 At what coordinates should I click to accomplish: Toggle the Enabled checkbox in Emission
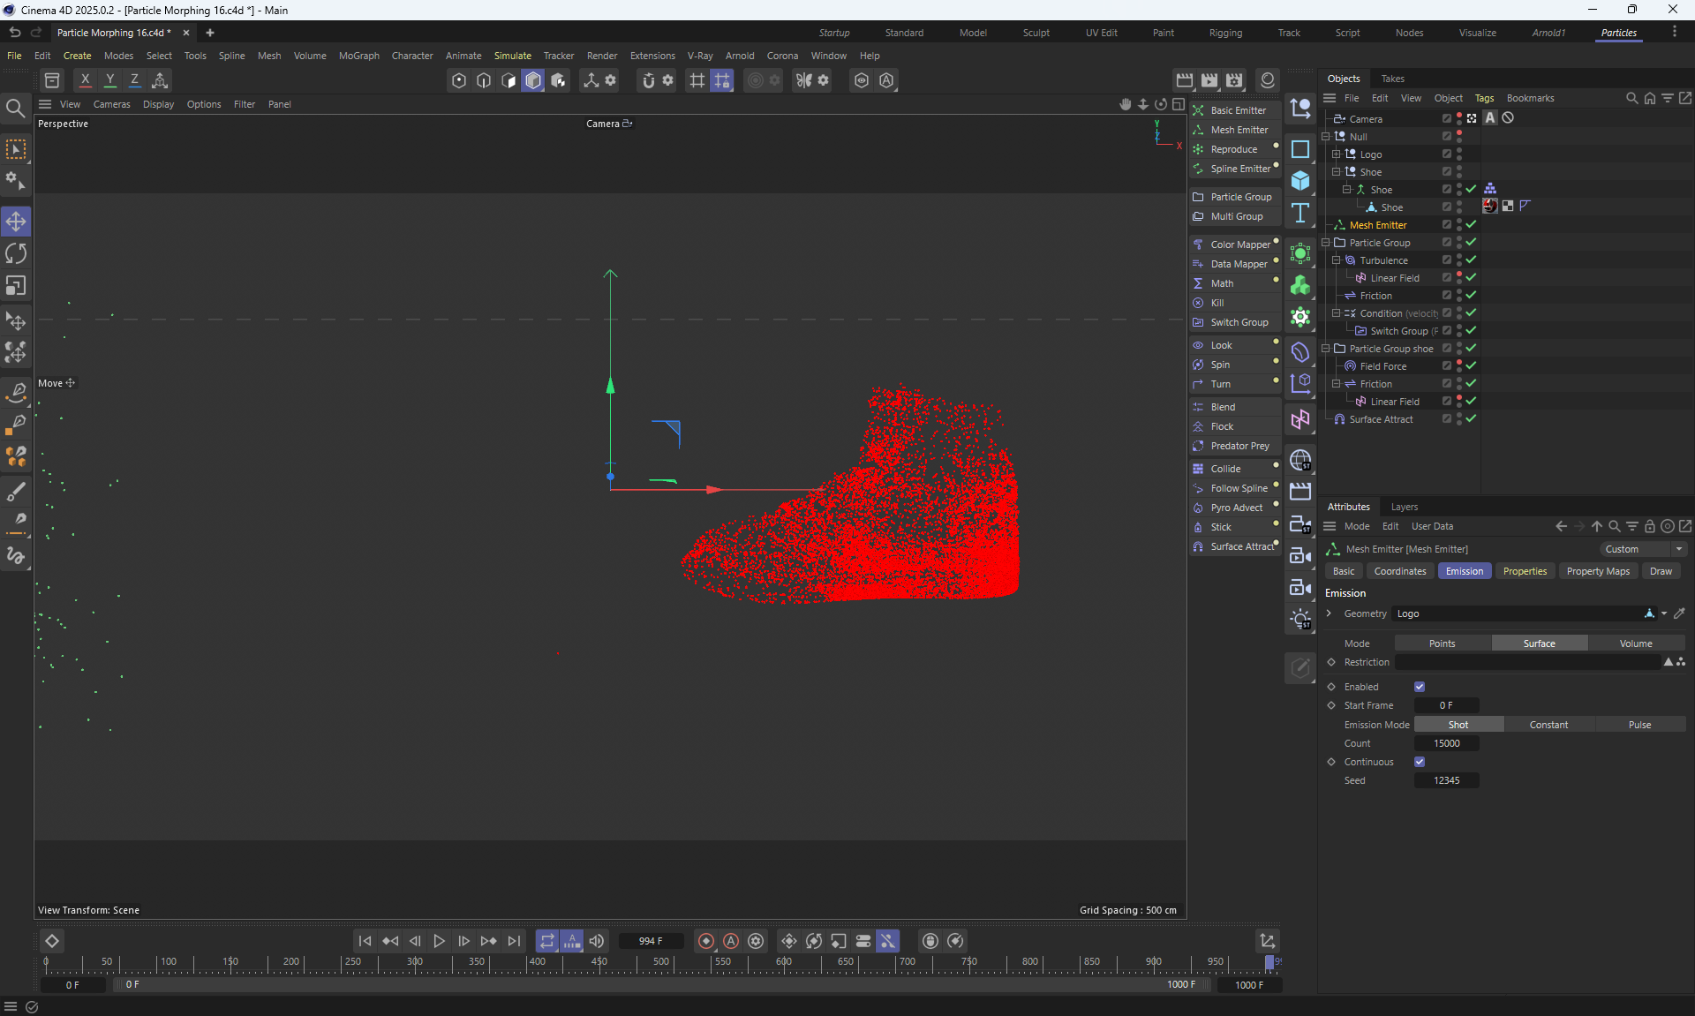1420,687
